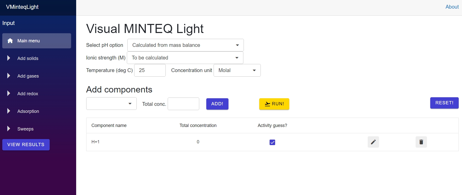Click the Total conc. input field

tap(183, 104)
